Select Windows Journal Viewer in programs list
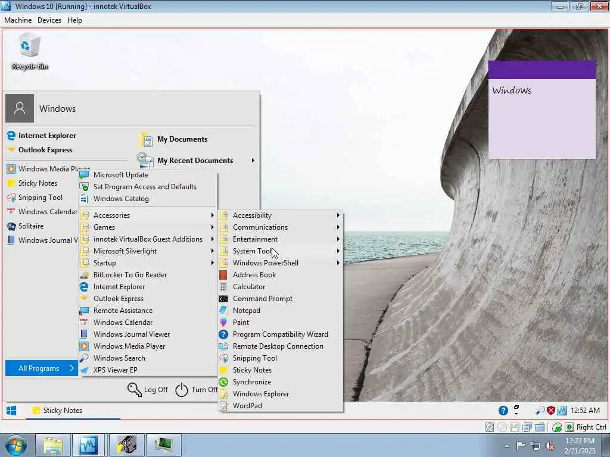The height and width of the screenshot is (457, 610). tap(148, 334)
